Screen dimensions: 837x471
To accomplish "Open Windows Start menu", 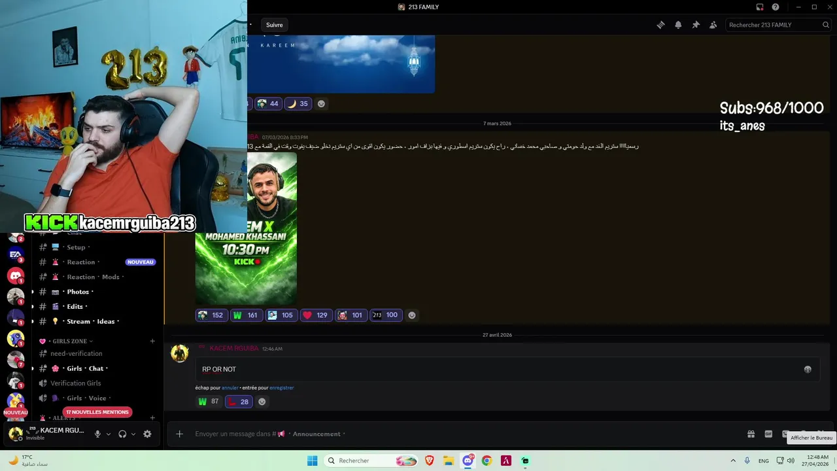I will tap(313, 461).
